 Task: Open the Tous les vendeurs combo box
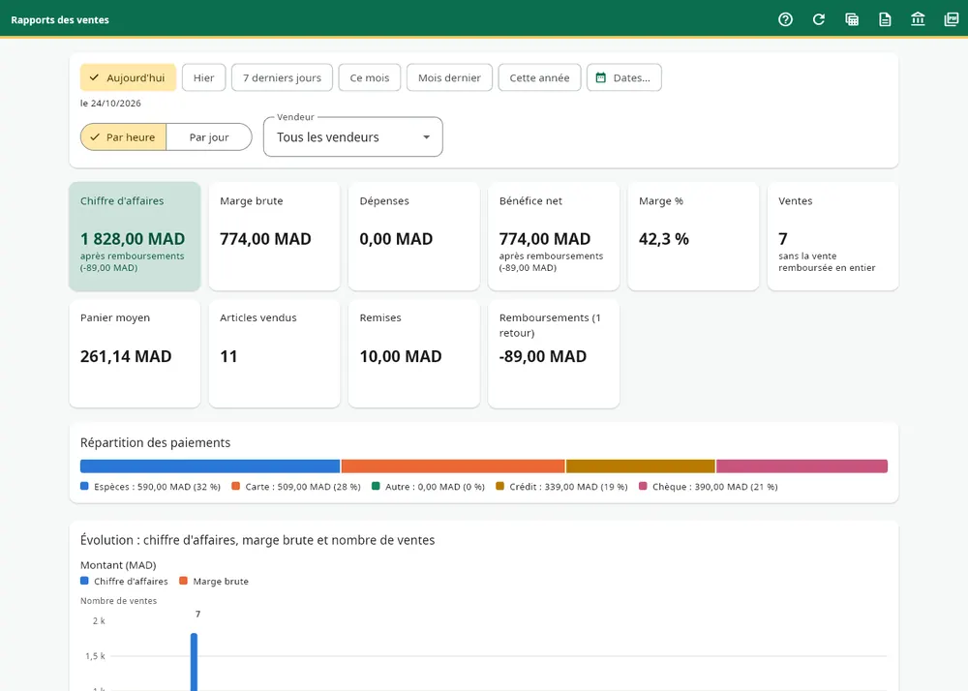(x=353, y=137)
